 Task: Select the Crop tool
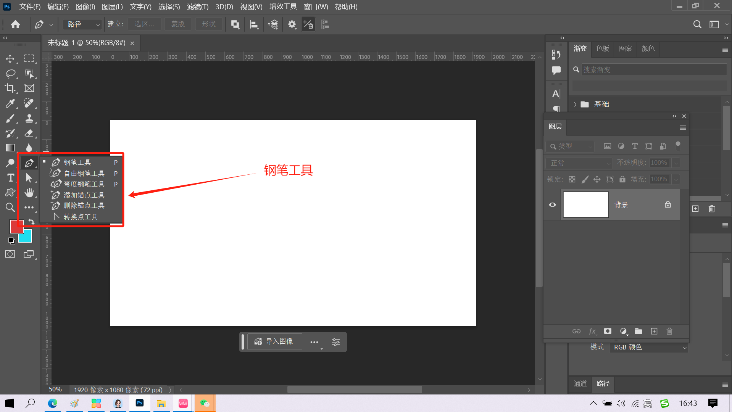coord(10,88)
